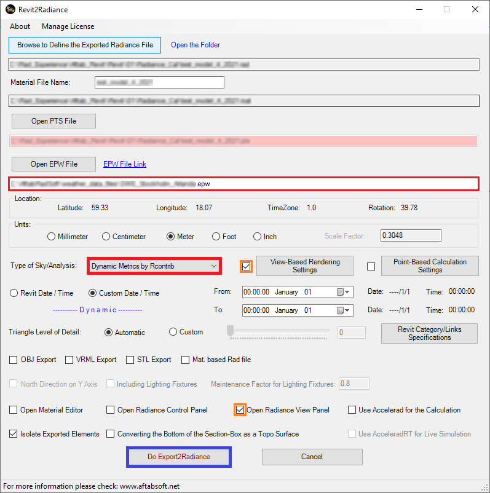
Task: Enable the STL Export checkbox
Action: click(130, 360)
